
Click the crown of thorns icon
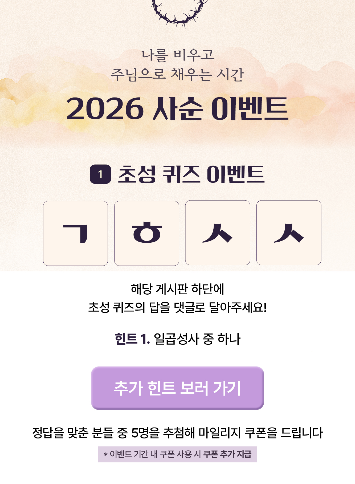(179, 12)
